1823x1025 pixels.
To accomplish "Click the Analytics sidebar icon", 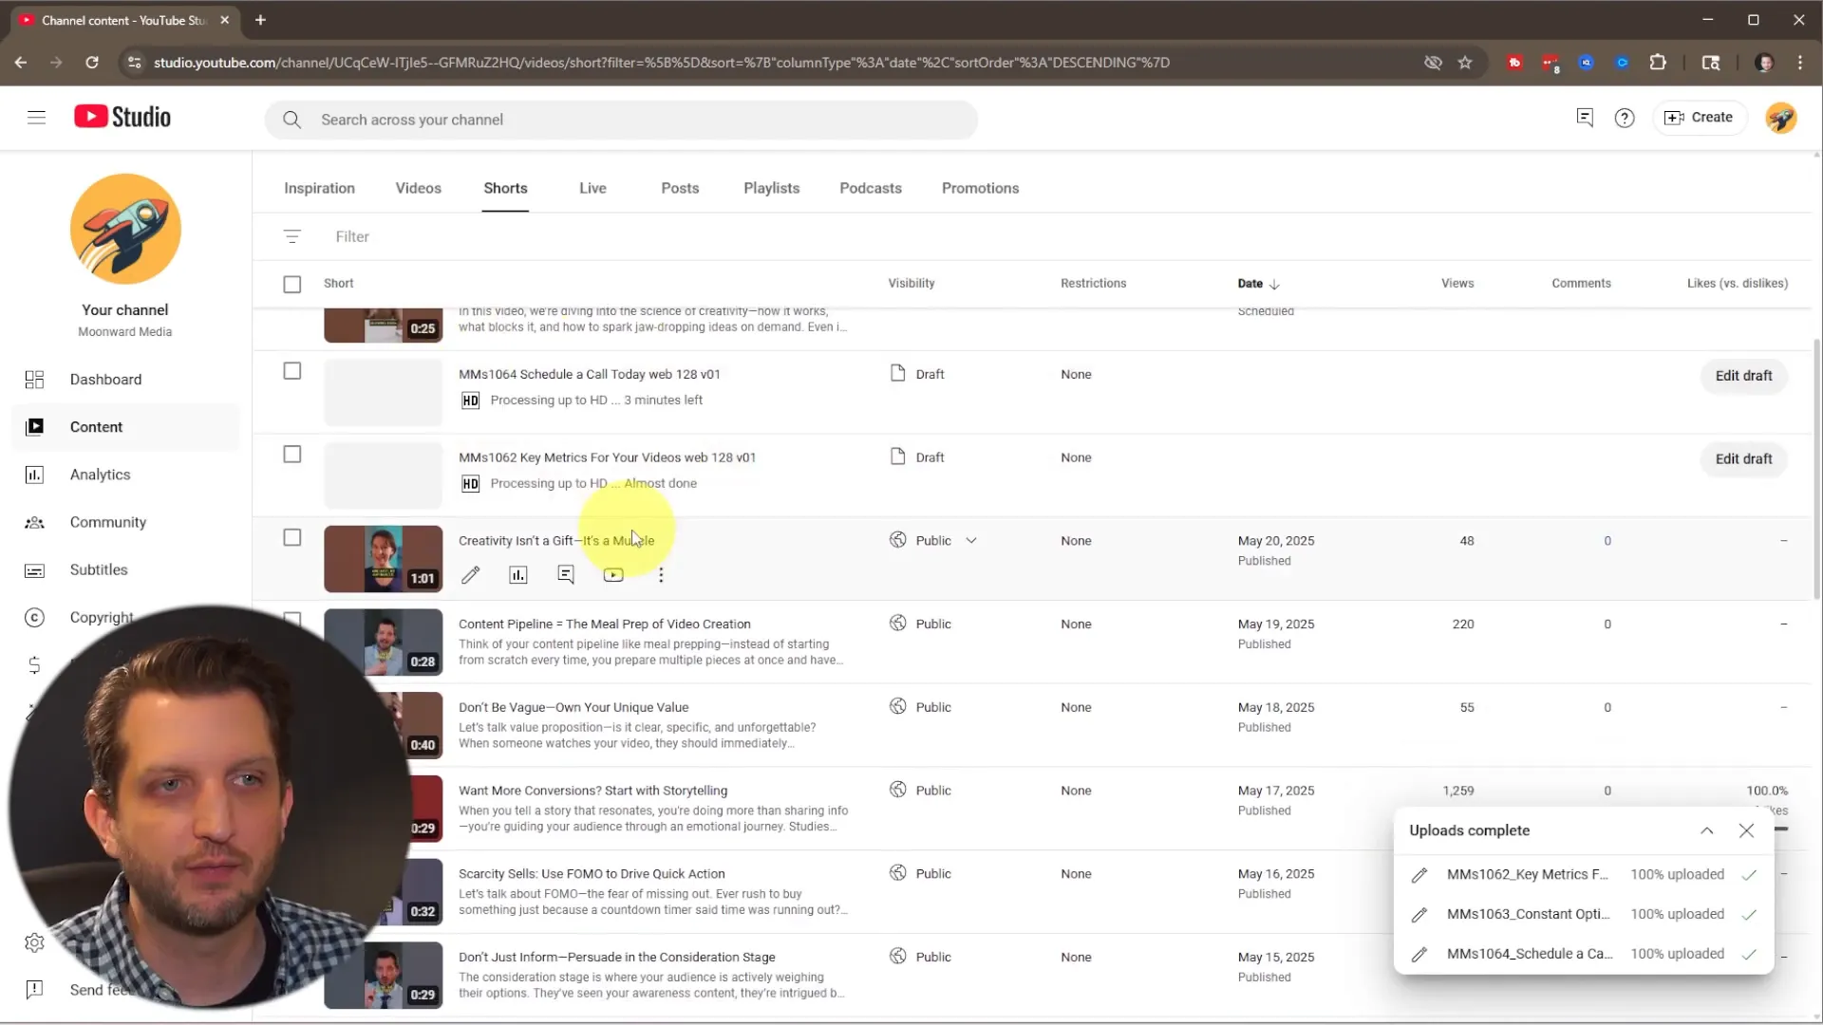I will tap(34, 475).
